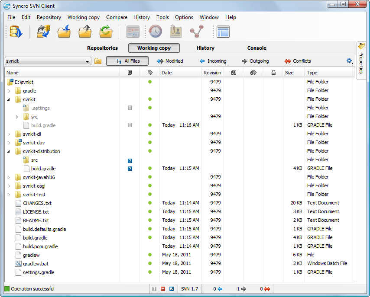Open the Options menu
Screen dimensions: 370x297
[x=184, y=17]
